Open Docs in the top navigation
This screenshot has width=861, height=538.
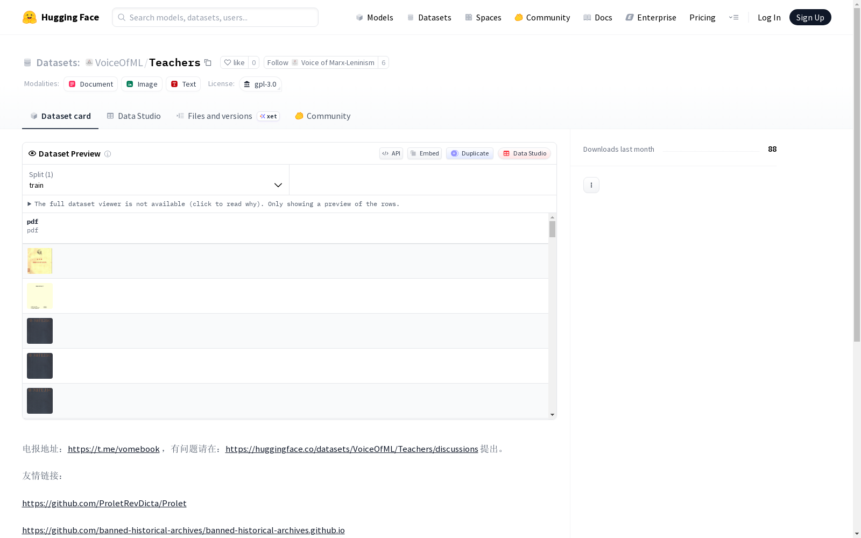[x=598, y=17]
